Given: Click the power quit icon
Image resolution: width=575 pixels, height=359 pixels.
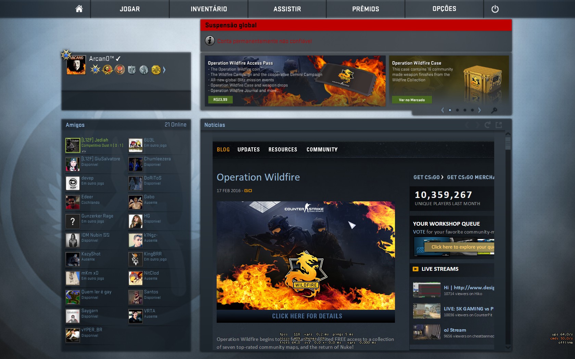Looking at the screenshot, I should pyautogui.click(x=495, y=9).
